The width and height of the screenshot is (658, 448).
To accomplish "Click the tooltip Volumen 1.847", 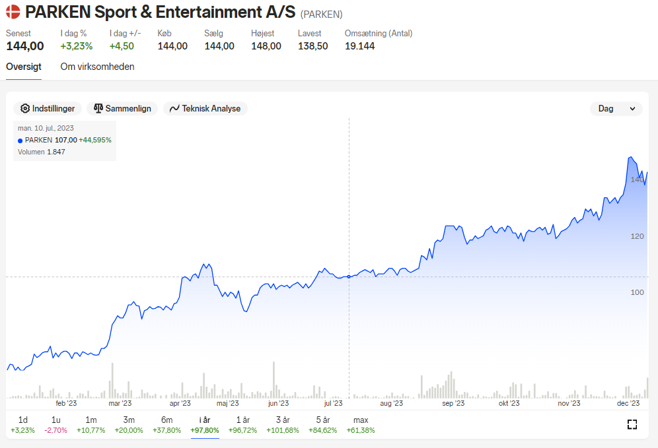I will coord(41,152).
